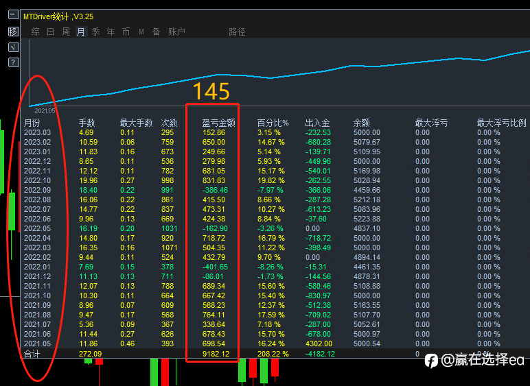Click the checkmark √ icon on left
Screen dimensions: 530x386
pos(12,47)
